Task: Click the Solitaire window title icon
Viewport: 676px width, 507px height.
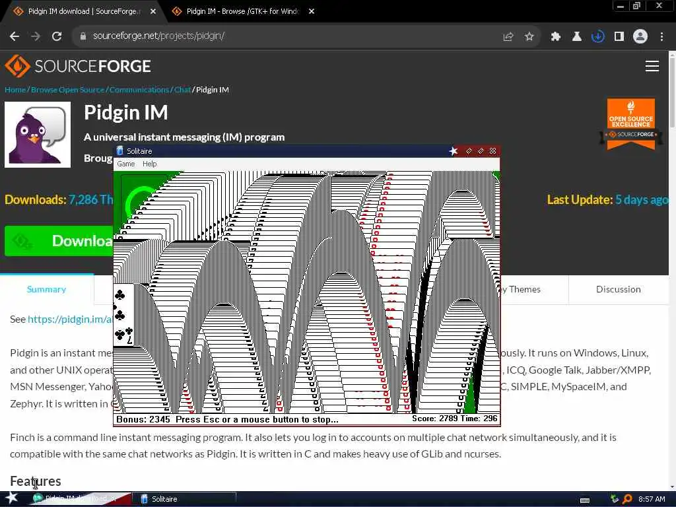Action: click(120, 151)
